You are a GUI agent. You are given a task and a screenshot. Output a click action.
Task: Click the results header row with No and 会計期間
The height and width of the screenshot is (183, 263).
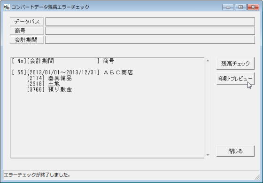pyautogui.click(x=63, y=61)
